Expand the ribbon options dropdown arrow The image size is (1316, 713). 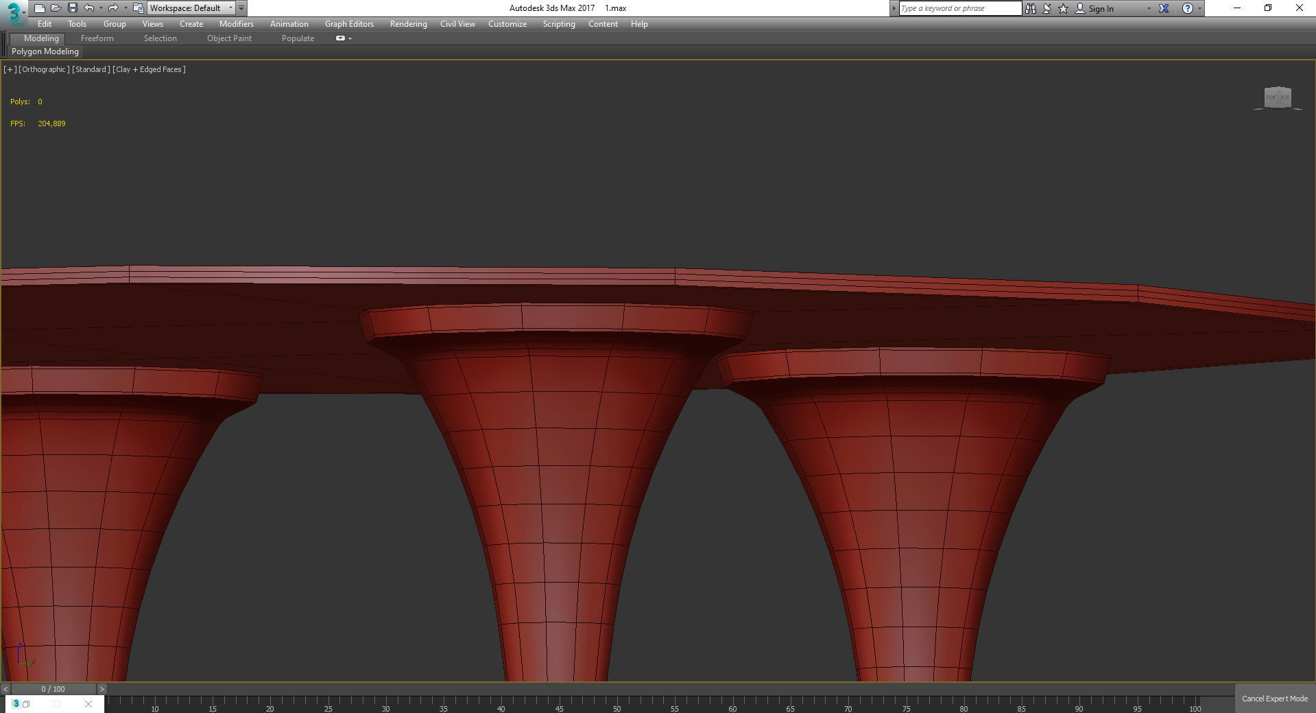[350, 38]
